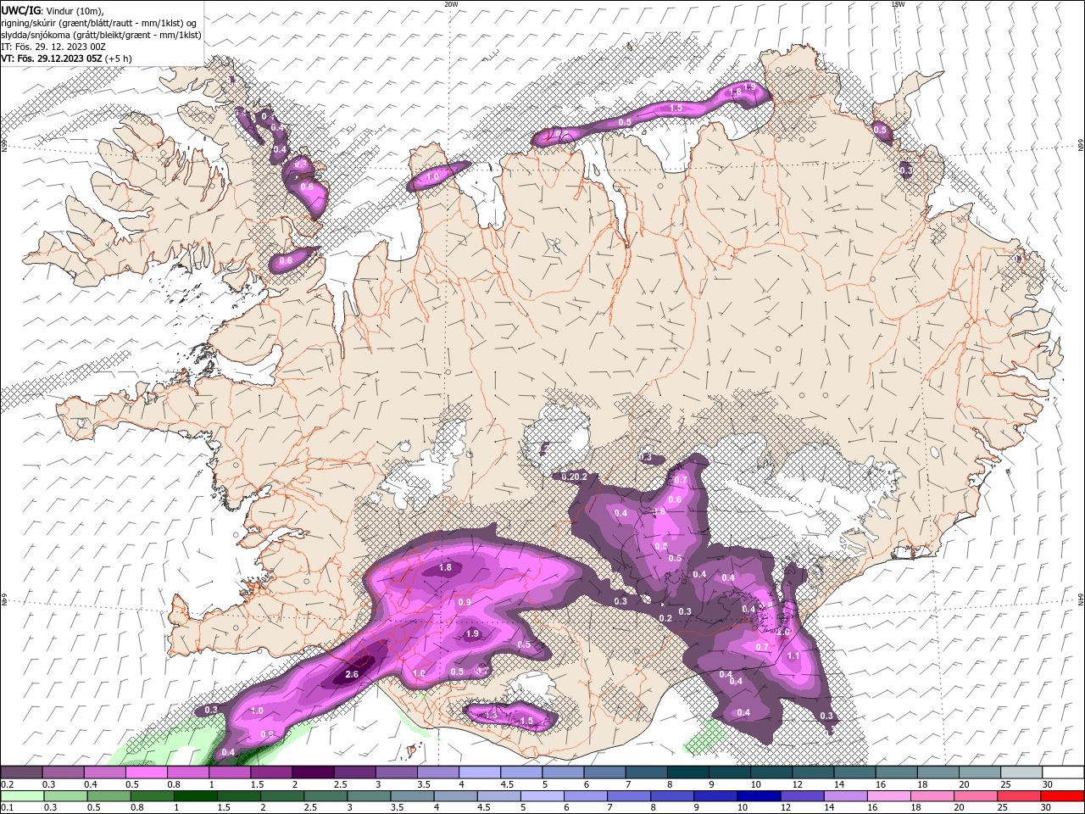Click the 'IT: Fös. 29. 12. 2023 00Z' line
Screen dimensions: 1085x814
coord(53,47)
